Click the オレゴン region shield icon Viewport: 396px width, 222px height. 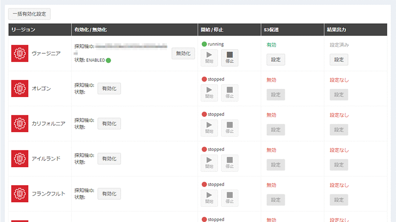tap(20, 88)
